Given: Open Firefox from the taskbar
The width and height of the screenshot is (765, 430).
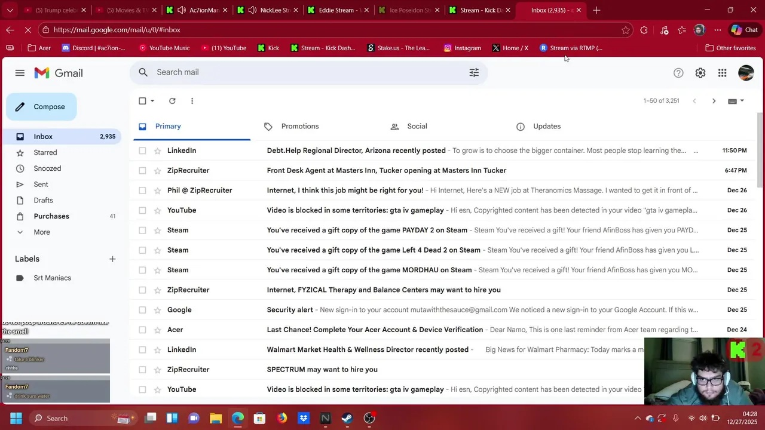Looking at the screenshot, I should (x=281, y=418).
